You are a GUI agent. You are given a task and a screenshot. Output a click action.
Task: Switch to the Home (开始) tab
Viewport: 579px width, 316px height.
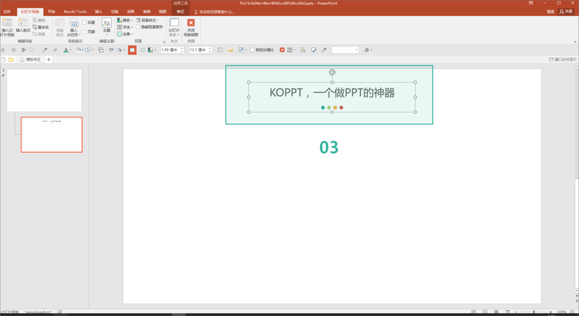coord(51,12)
